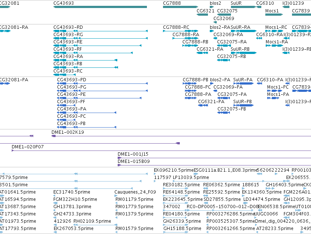Select protein CG43693-PD
Viewport: 311px width, 234px height.
(72, 80)
